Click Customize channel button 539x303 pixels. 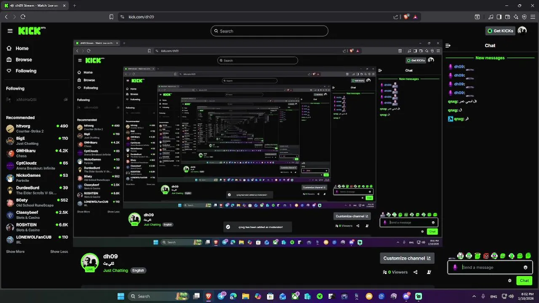pyautogui.click(x=407, y=258)
